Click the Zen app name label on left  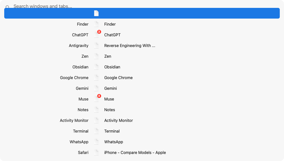pos(85,56)
